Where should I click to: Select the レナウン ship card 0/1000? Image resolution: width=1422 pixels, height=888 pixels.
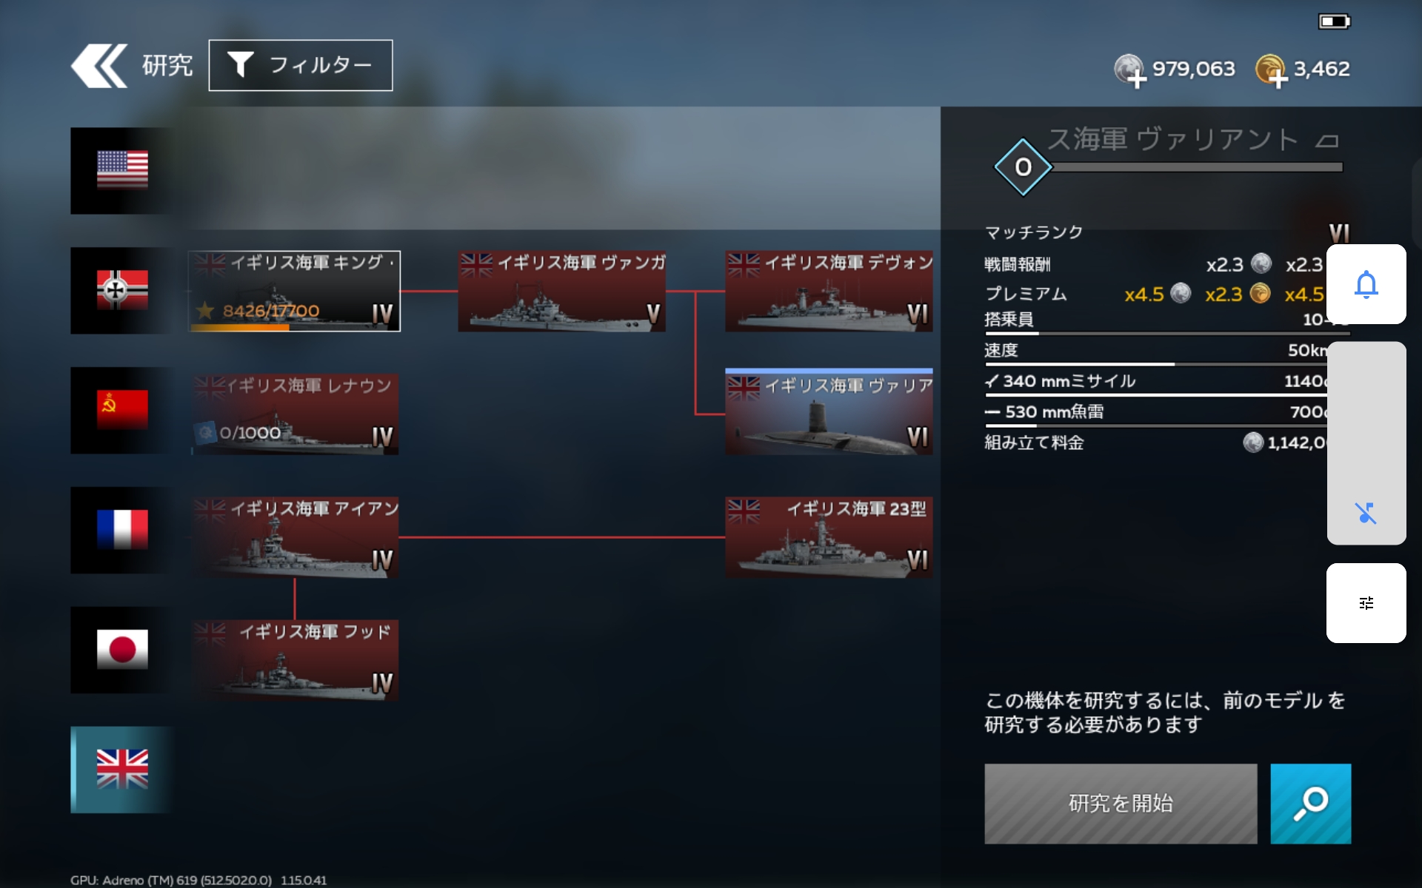click(295, 414)
